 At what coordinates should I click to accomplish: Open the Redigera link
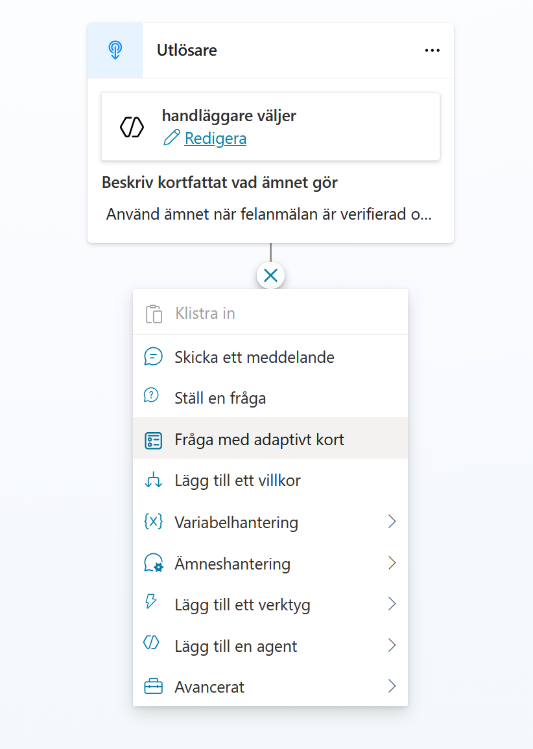click(x=215, y=138)
